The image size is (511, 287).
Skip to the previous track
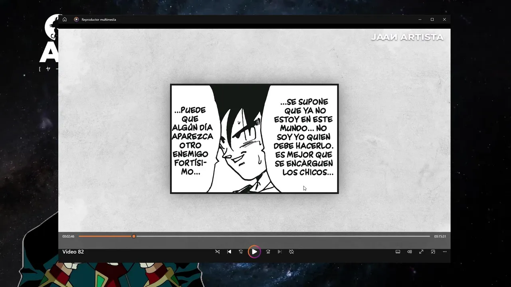229,252
